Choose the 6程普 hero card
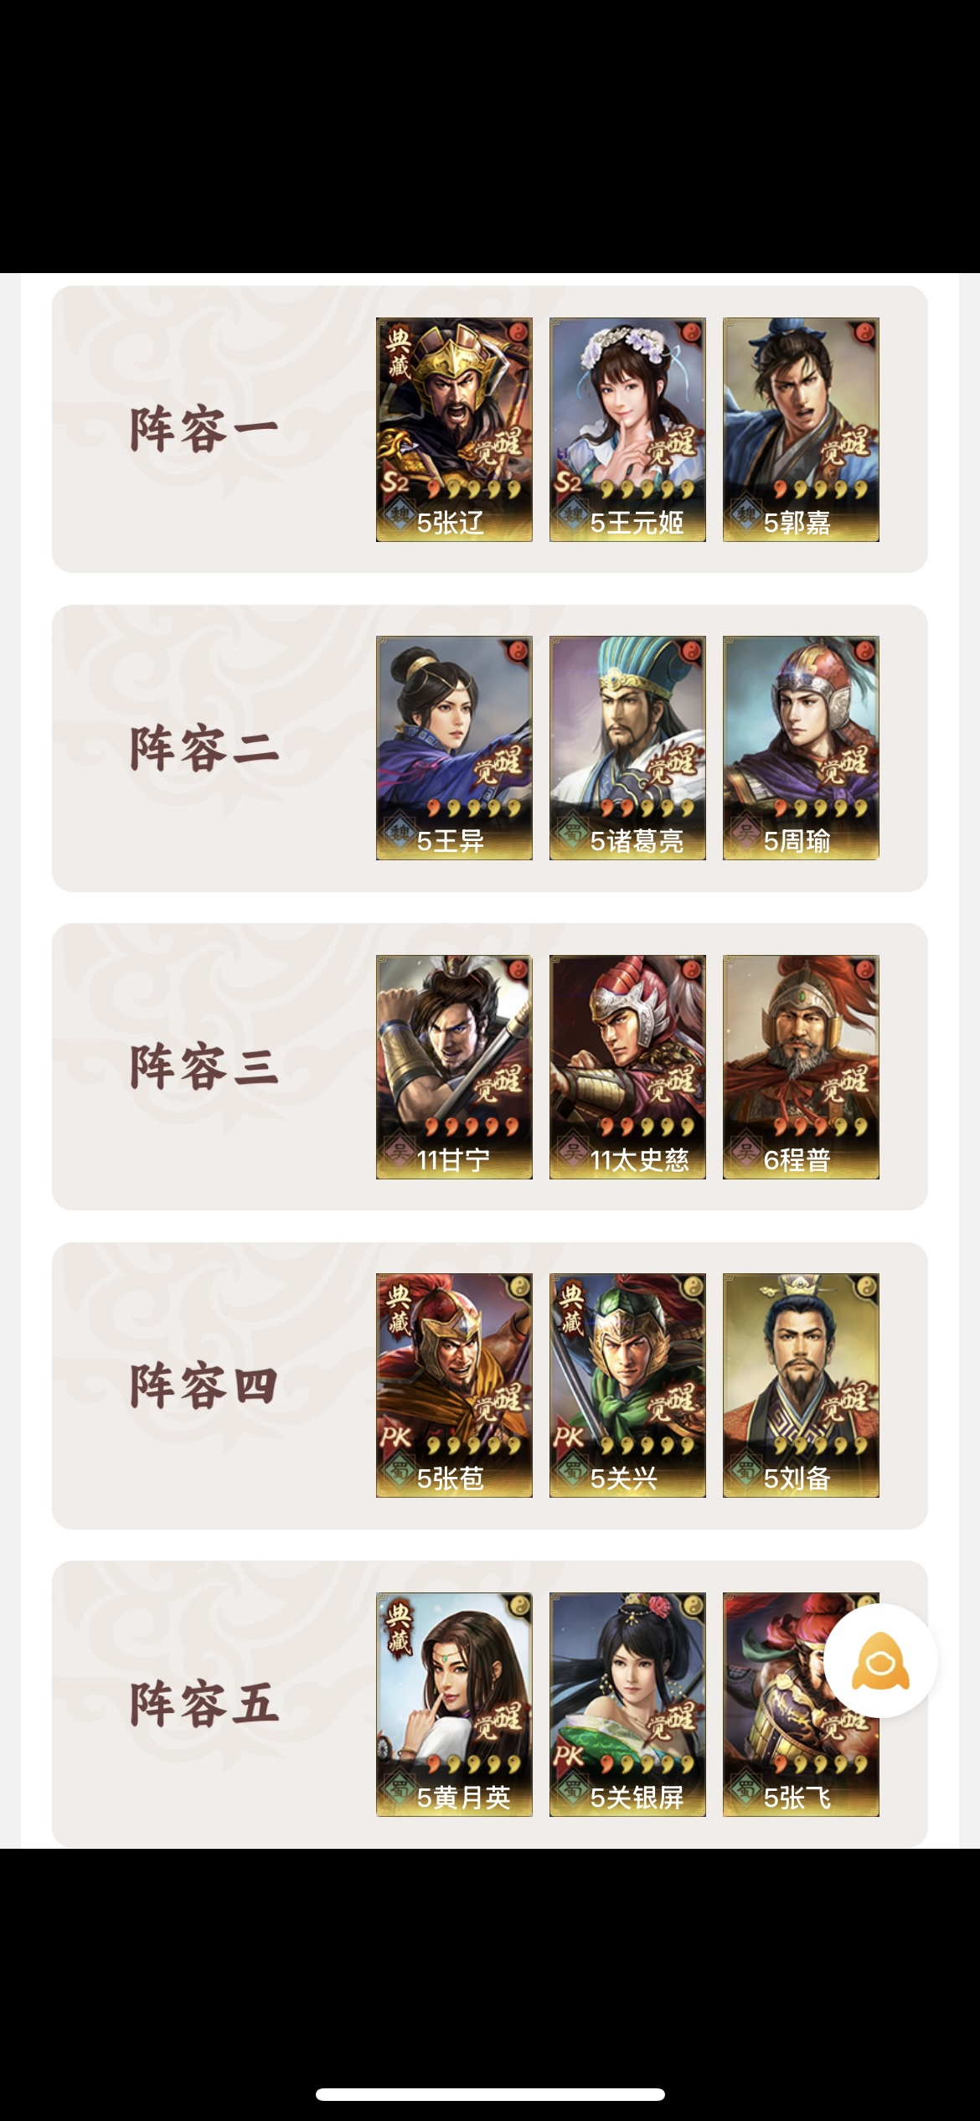 click(801, 1067)
